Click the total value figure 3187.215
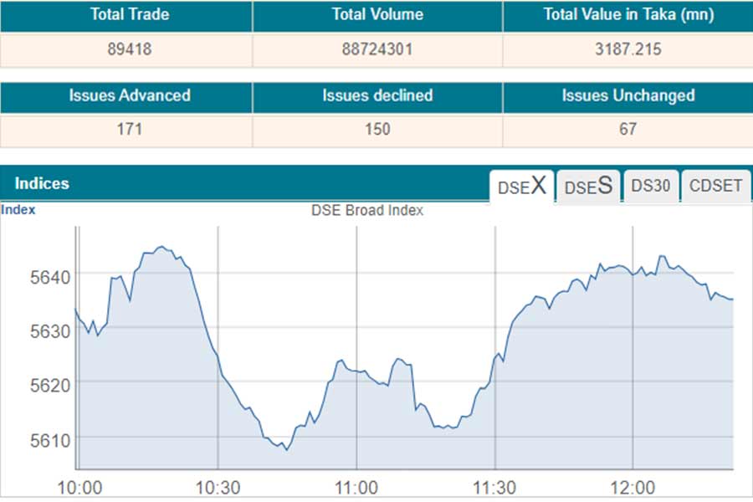 [x=627, y=49]
